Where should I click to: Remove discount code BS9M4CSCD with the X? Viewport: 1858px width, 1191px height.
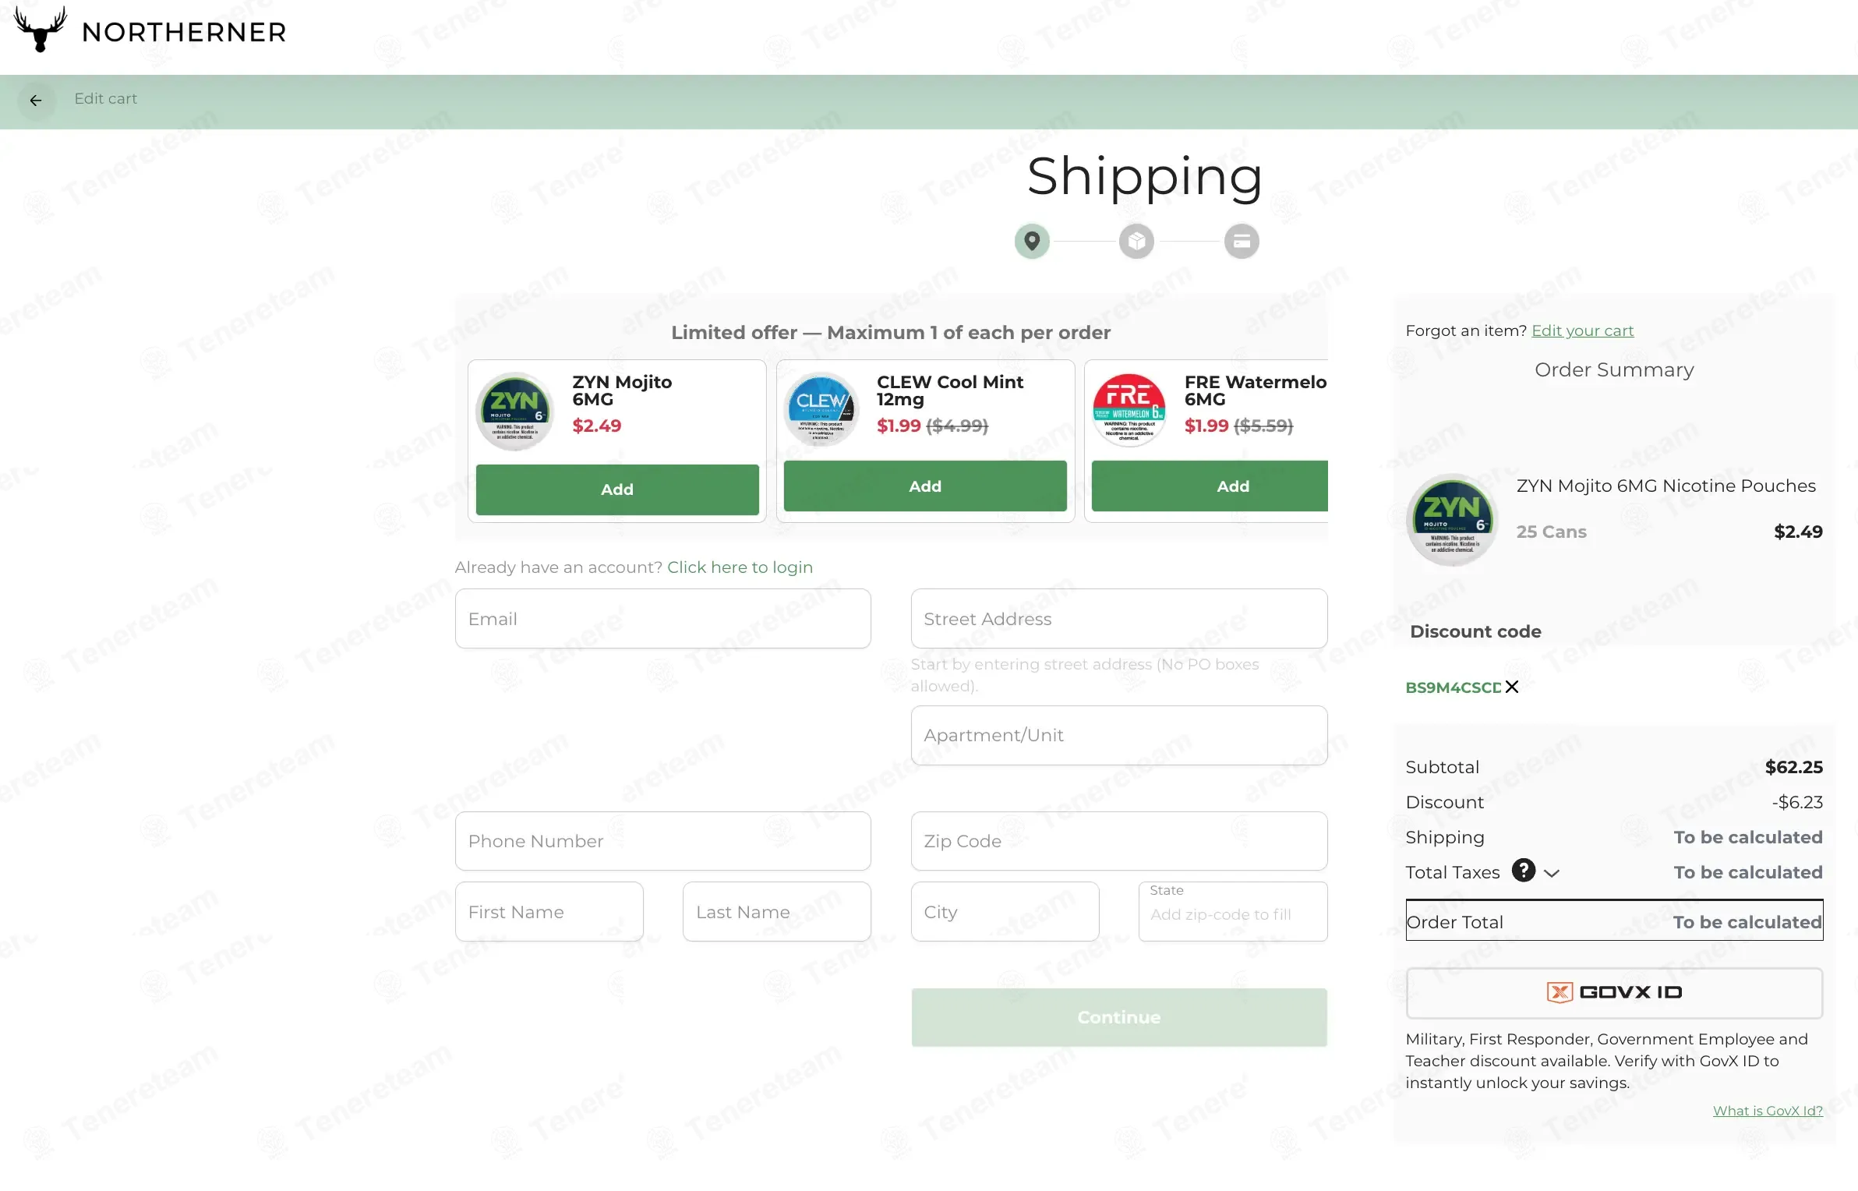[1512, 687]
